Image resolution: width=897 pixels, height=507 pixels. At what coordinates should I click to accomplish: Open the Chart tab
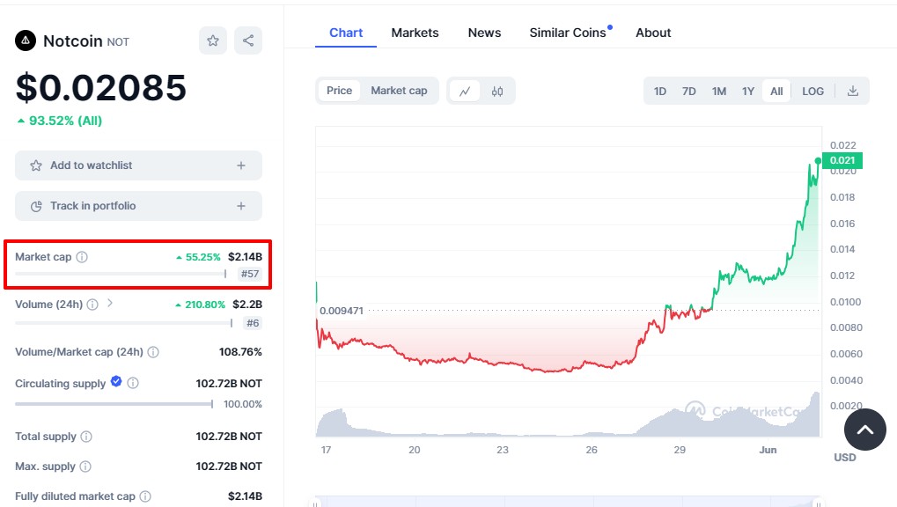[346, 33]
